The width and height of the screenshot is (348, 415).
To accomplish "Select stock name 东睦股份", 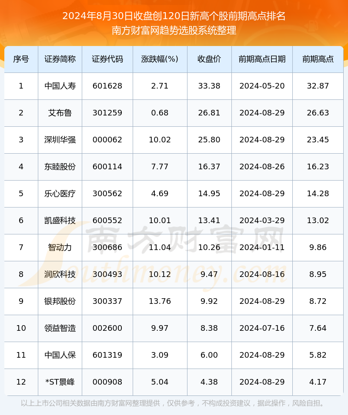I will click(x=60, y=167).
